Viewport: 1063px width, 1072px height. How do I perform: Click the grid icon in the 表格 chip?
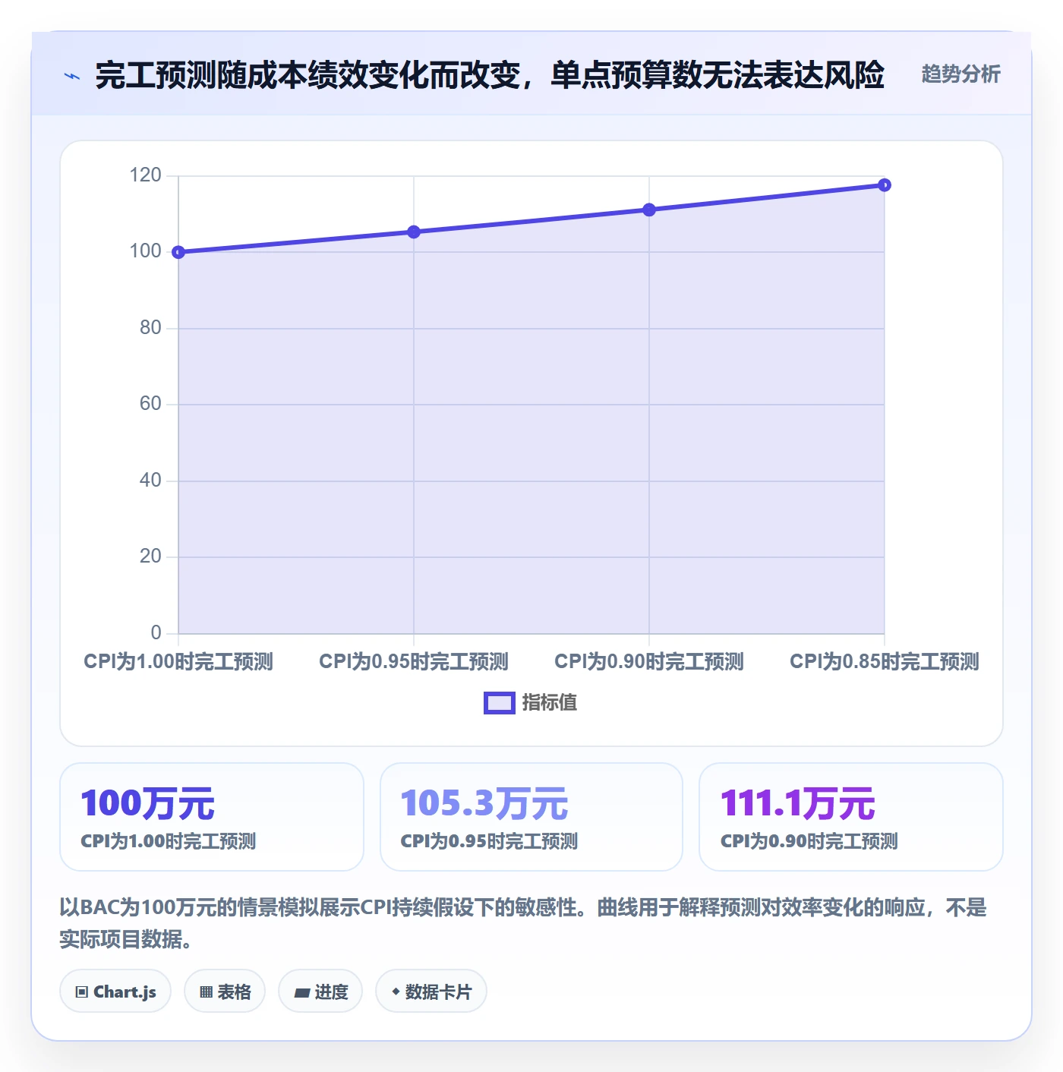point(206,992)
